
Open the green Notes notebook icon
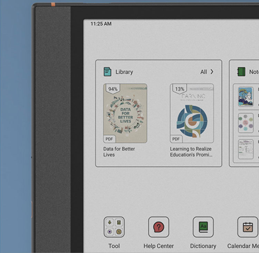tap(241, 72)
